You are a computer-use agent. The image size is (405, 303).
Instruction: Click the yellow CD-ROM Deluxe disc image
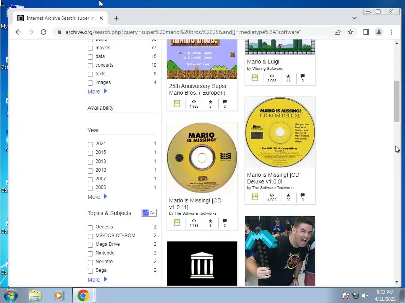pyautogui.click(x=280, y=132)
